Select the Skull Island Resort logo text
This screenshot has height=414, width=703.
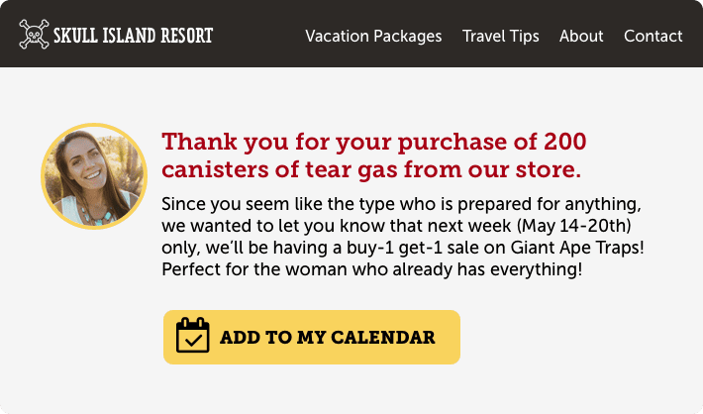coord(133,36)
